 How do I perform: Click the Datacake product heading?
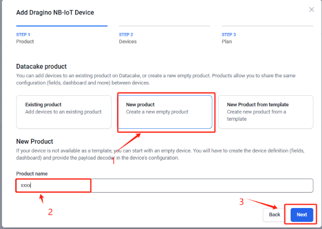[x=41, y=66]
